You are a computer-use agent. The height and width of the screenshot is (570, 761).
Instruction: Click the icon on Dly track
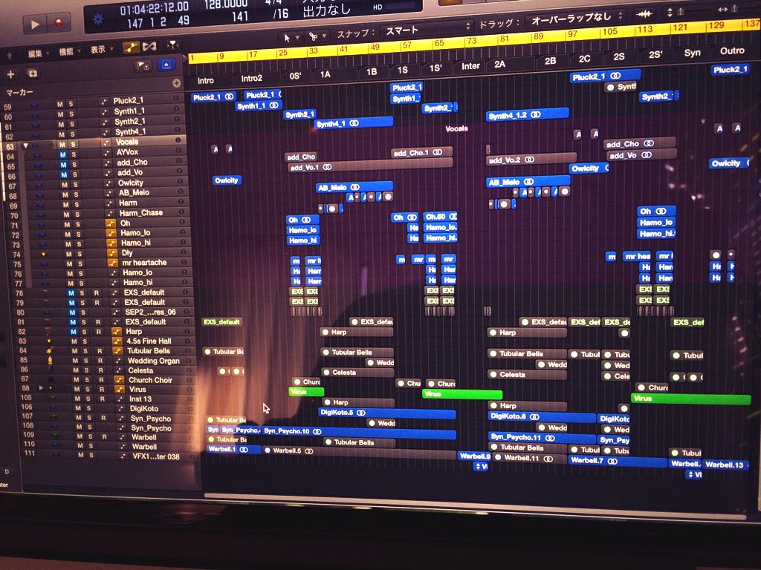[x=112, y=253]
